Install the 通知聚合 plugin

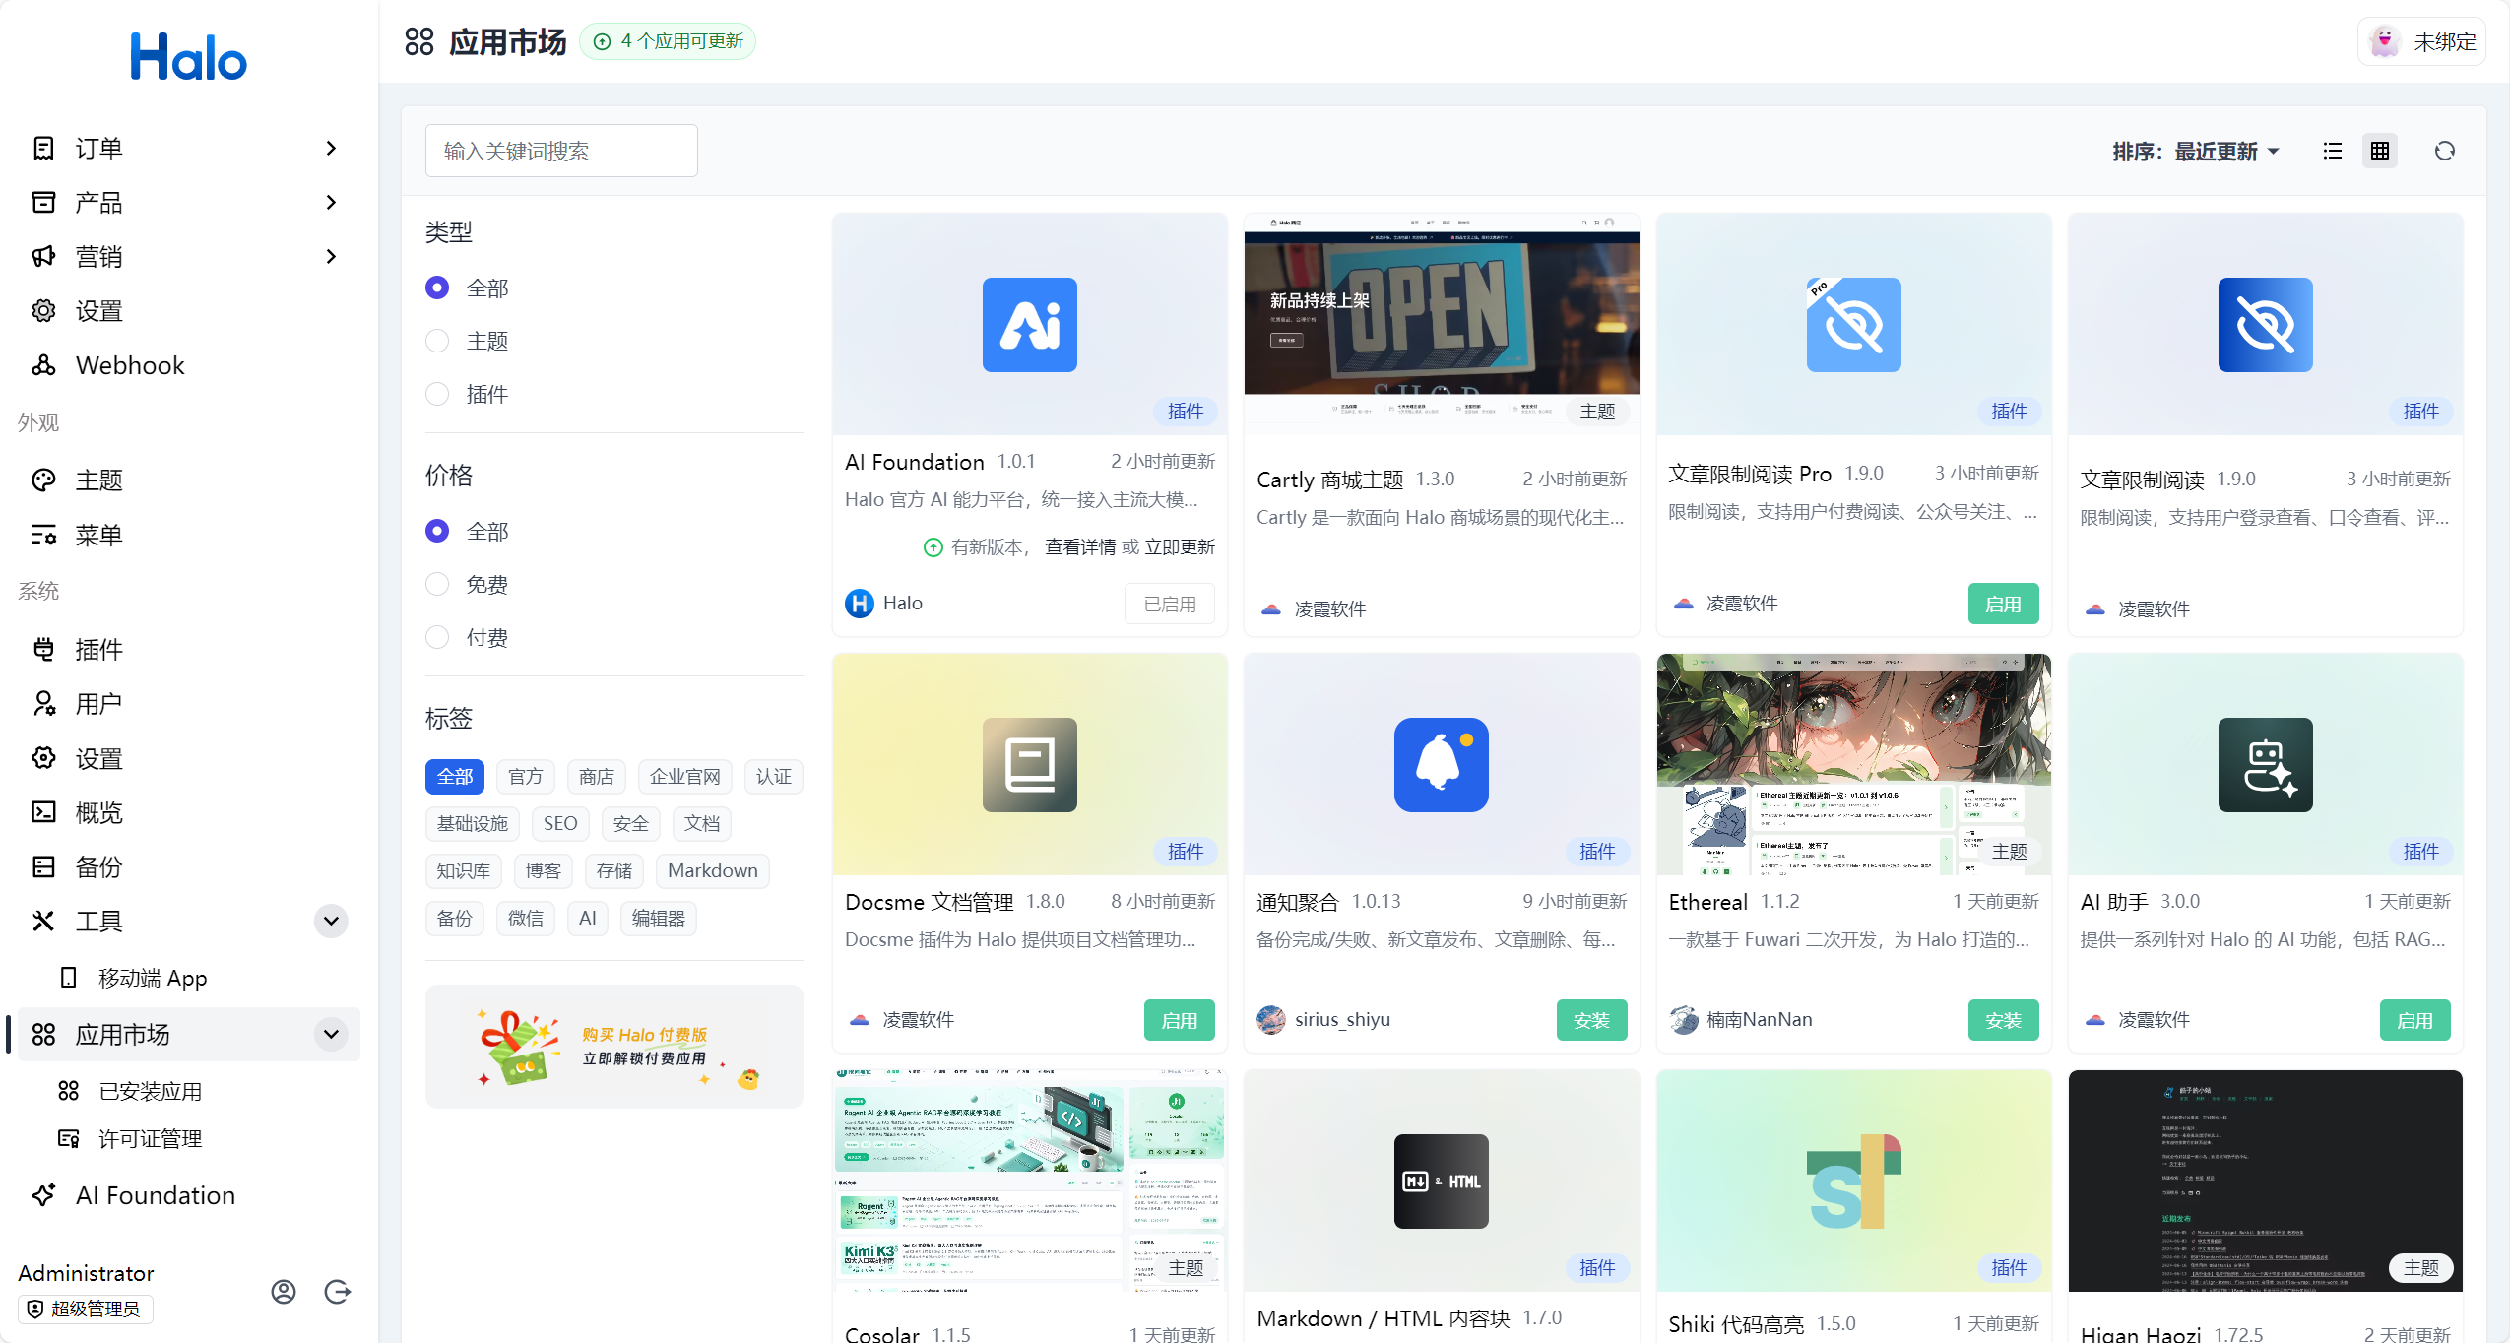click(x=1592, y=1020)
